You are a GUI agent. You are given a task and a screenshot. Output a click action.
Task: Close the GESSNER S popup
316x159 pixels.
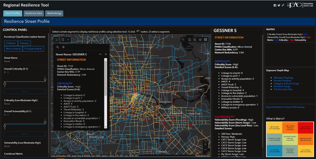[x=106, y=54]
